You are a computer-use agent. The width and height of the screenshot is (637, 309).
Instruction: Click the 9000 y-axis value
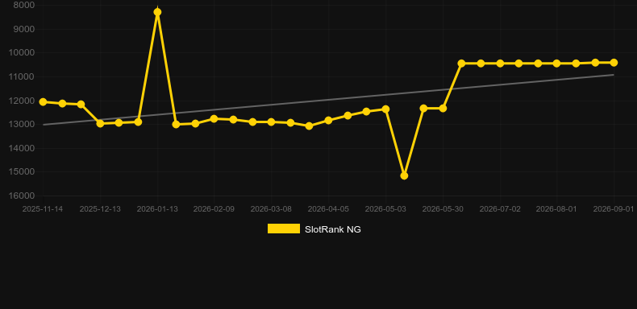[x=24, y=29]
